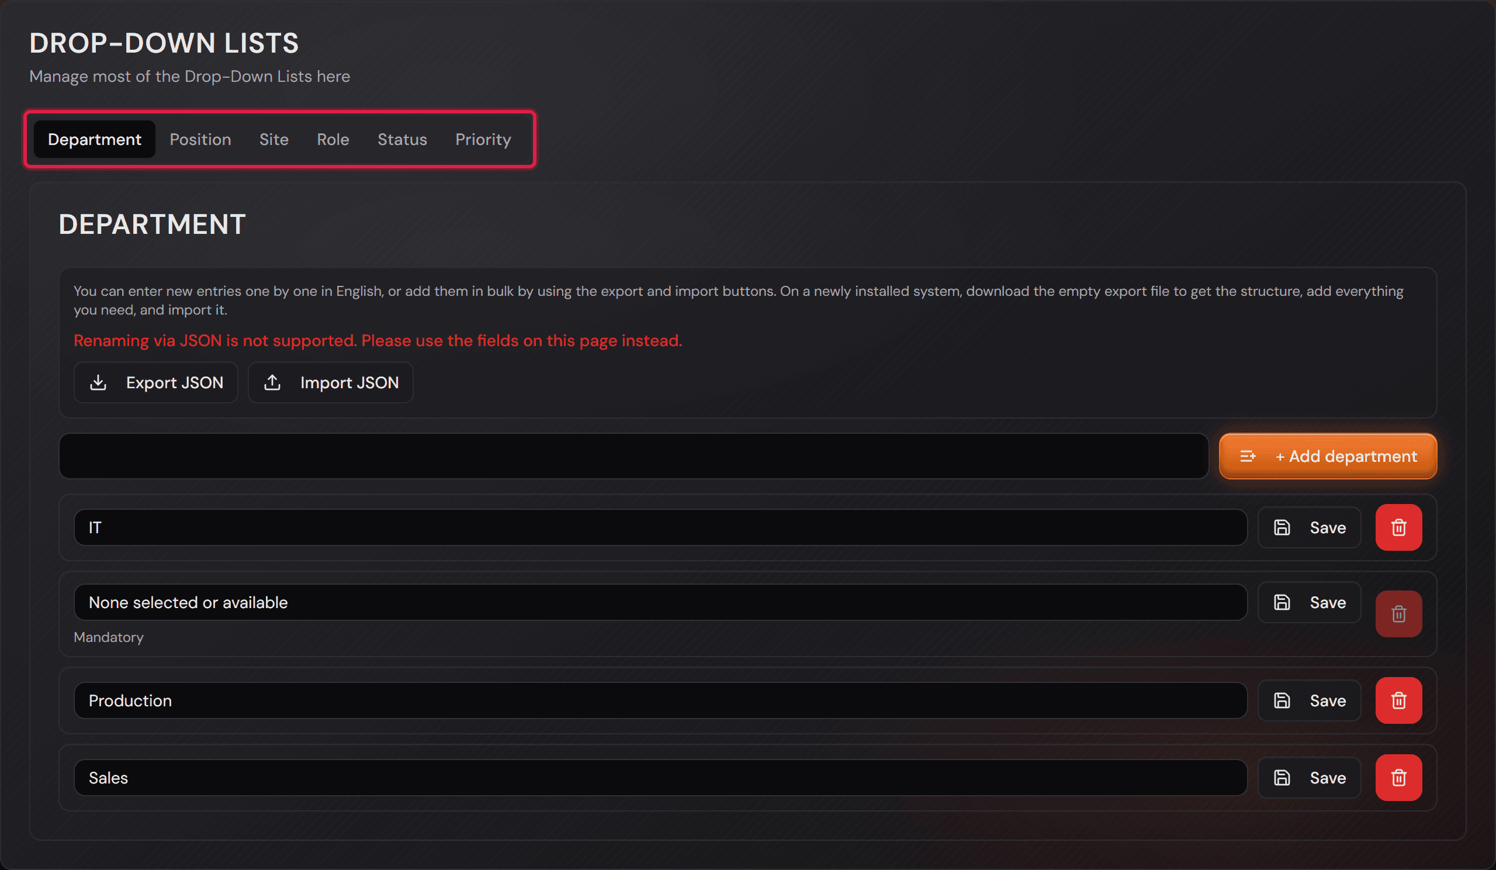Go to the Status tab
The height and width of the screenshot is (870, 1496).
coord(402,139)
